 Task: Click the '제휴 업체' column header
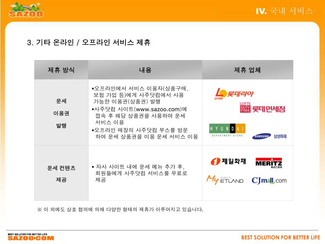tap(248, 70)
